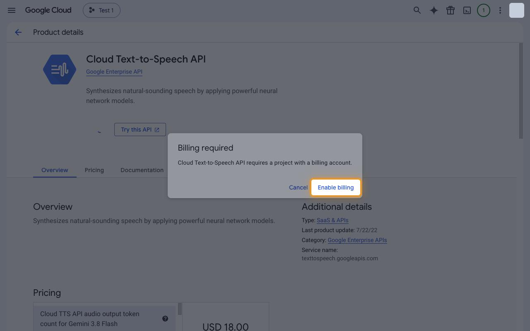Open the Gemini sparkle assistant icon
Image resolution: width=530 pixels, height=331 pixels.
click(434, 10)
